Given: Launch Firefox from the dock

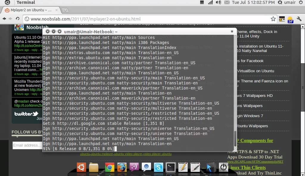Looking at the screenshot, I should 122,167.
